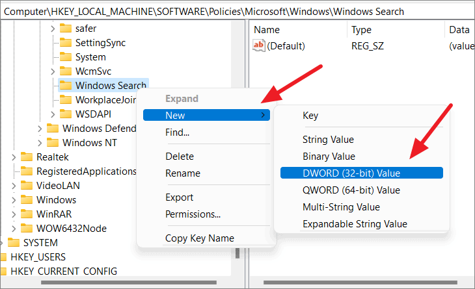This screenshot has height=289, width=475.
Task: Open the New submenu entry
Action: 206,115
